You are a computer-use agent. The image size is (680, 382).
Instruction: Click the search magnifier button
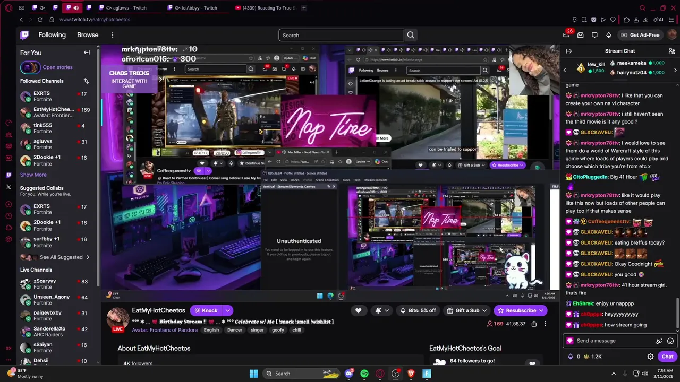[x=411, y=35]
